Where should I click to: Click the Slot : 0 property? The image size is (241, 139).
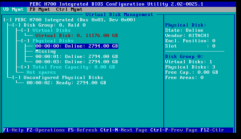[190, 46]
